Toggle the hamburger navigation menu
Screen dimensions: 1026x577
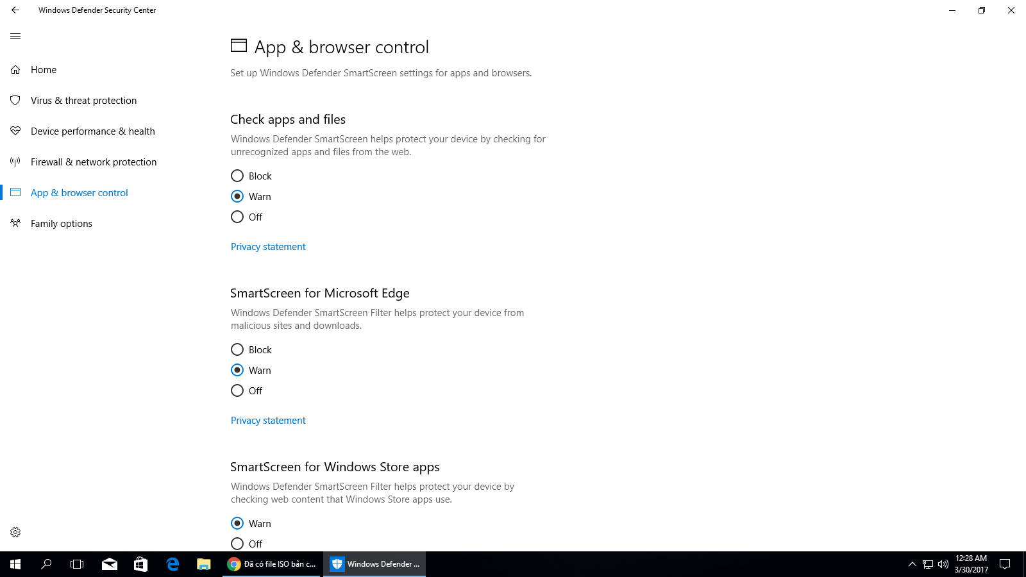[x=15, y=37]
